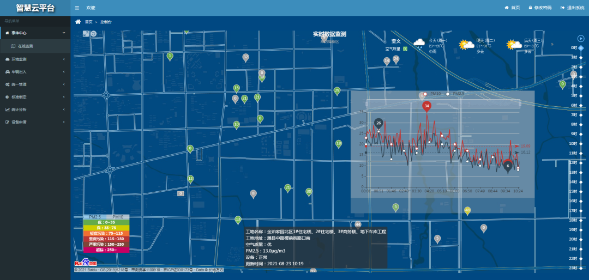Click the hamburger sidebar toggle icon

(x=77, y=8)
